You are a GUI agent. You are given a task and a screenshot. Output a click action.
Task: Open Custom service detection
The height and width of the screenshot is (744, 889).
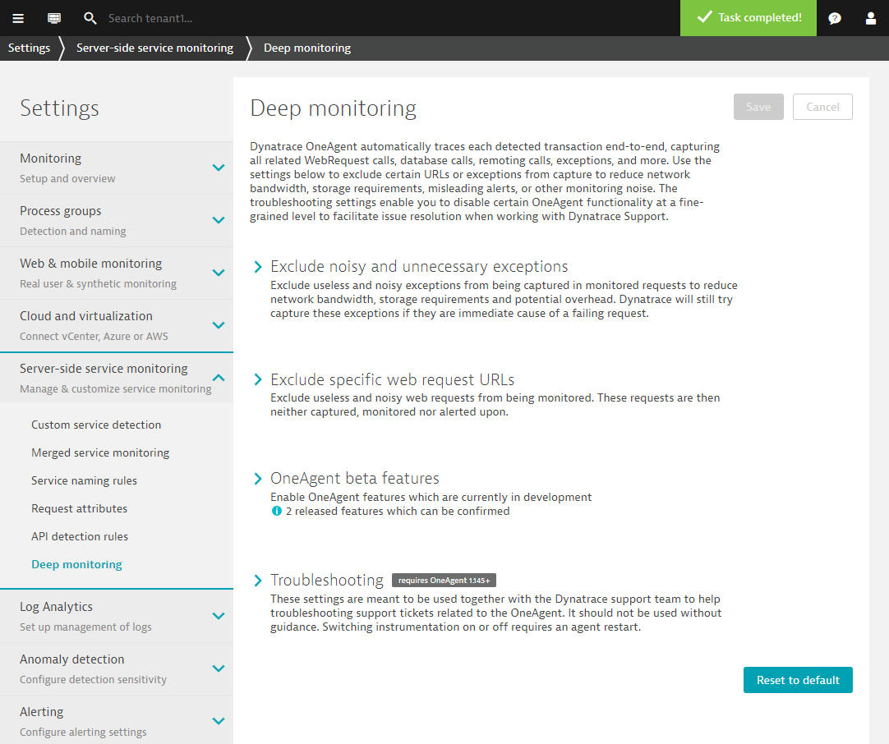point(96,425)
